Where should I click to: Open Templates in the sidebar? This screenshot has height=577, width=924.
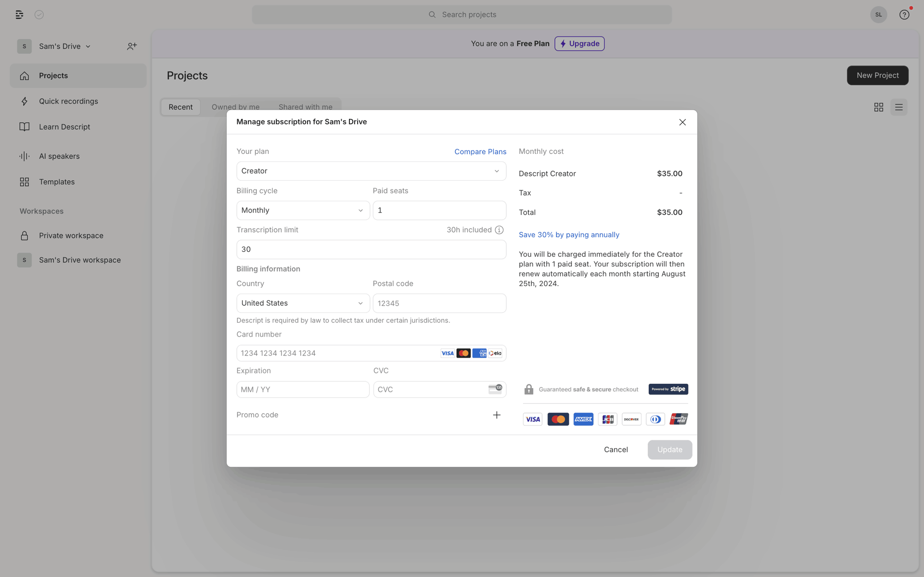point(78,182)
